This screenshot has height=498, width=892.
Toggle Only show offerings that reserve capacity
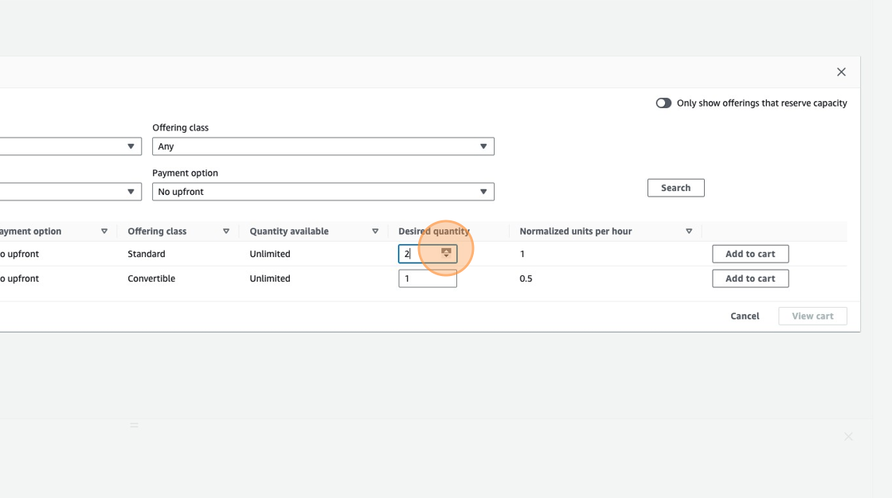663,103
